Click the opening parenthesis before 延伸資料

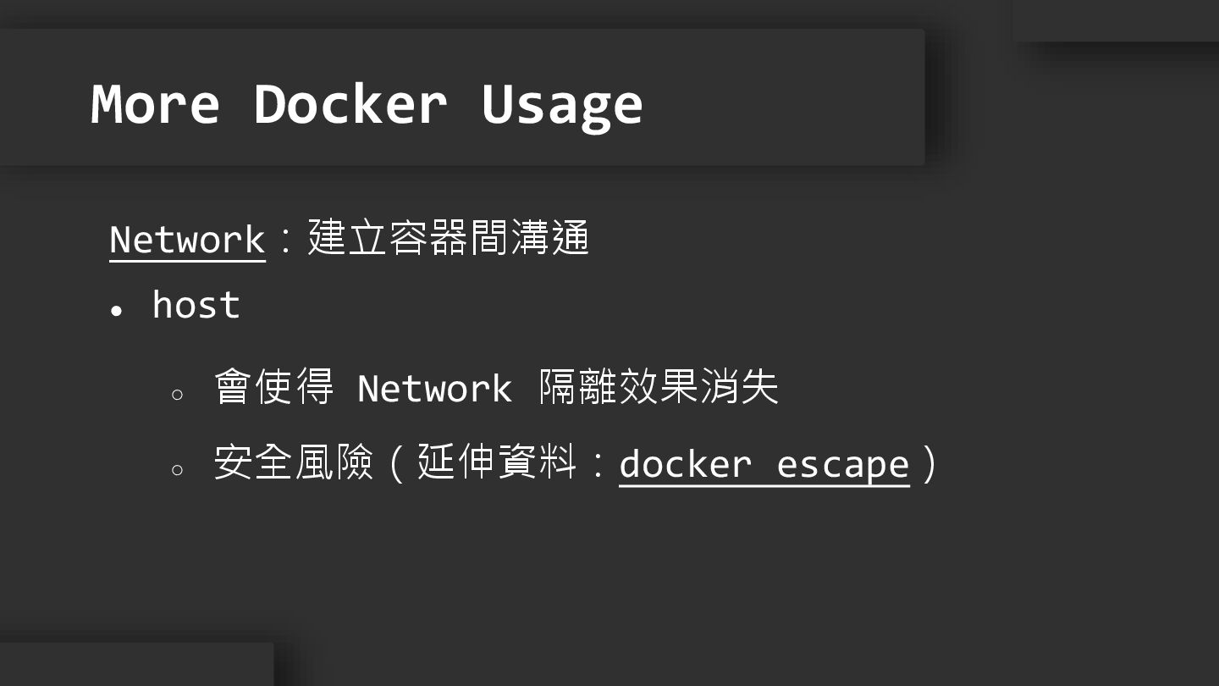[x=396, y=463]
